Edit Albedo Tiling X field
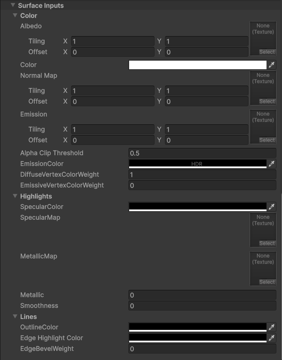The width and height of the screenshot is (282, 360). [113, 41]
